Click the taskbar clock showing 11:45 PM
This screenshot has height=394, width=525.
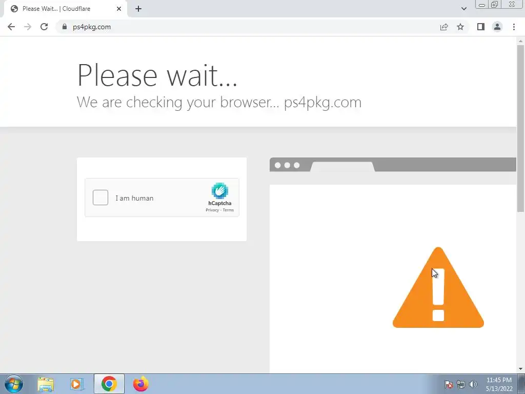[499, 384]
